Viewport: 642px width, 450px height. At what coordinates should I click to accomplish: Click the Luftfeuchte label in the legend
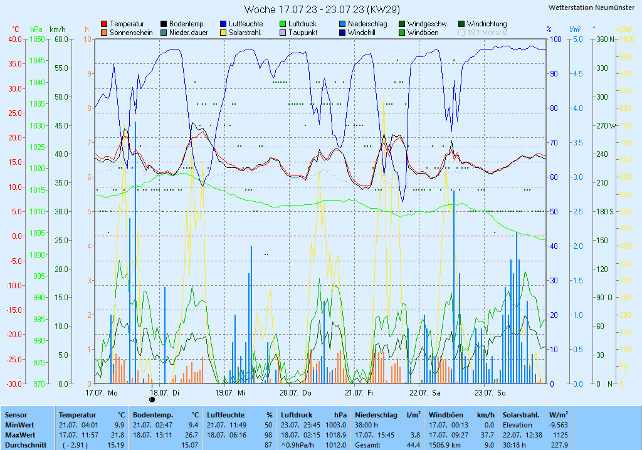(x=246, y=24)
